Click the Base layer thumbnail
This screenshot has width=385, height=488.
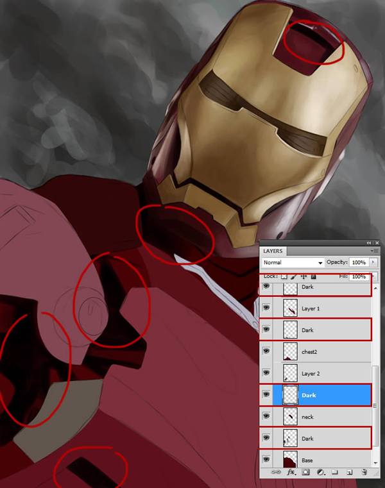(x=290, y=459)
